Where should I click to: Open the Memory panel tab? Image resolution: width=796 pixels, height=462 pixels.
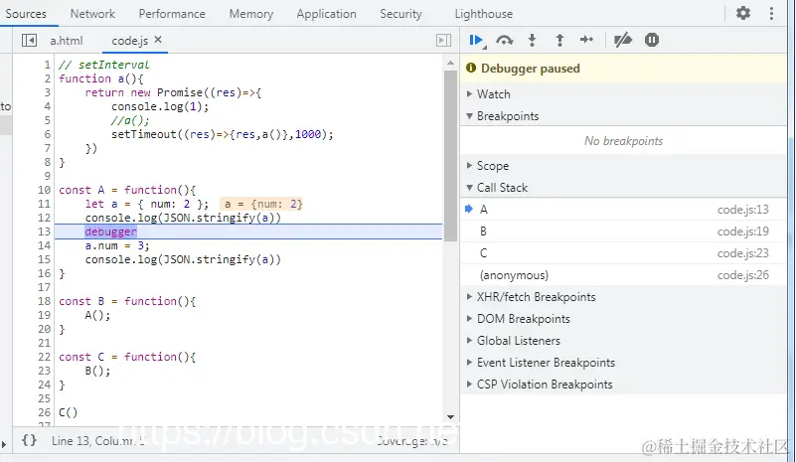251,14
